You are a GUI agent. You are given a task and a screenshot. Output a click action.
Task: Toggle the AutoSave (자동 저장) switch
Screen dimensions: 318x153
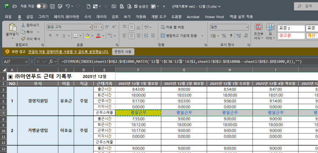tap(42, 6)
